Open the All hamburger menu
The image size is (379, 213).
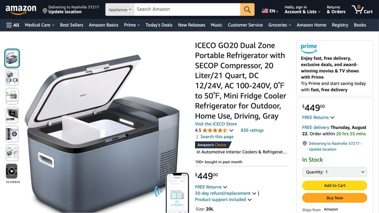click(x=13, y=25)
